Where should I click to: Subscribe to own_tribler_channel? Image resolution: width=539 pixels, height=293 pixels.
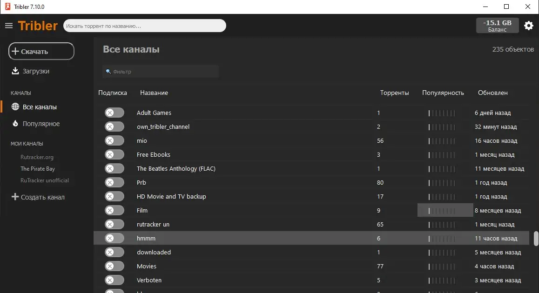115,127
